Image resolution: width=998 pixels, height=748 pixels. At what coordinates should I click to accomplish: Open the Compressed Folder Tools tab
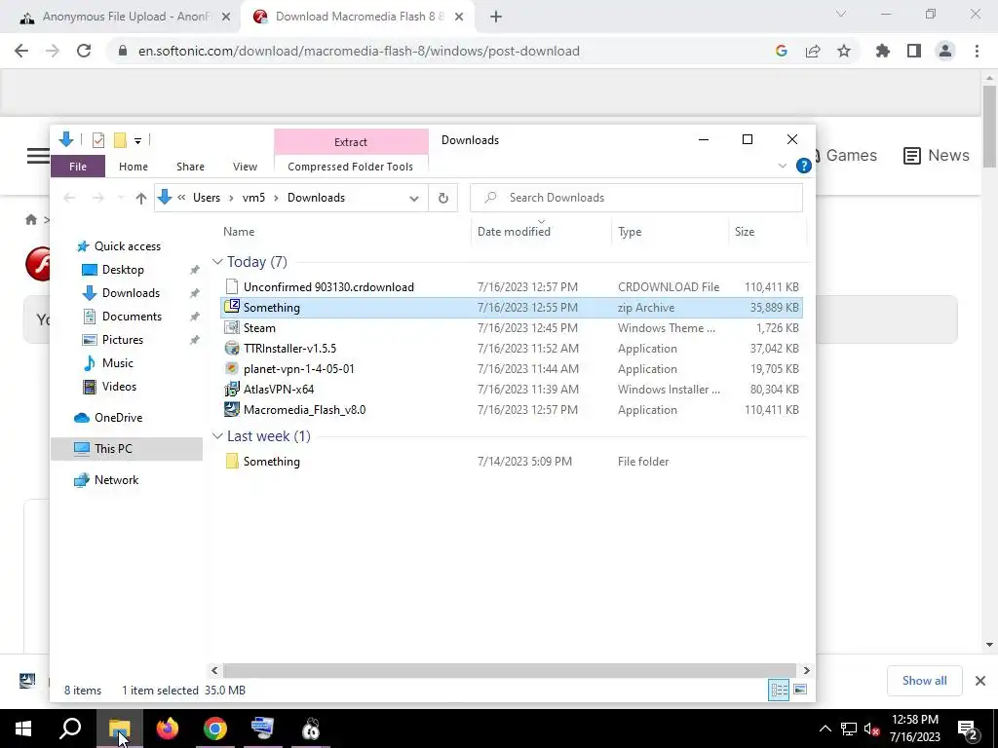(x=350, y=167)
